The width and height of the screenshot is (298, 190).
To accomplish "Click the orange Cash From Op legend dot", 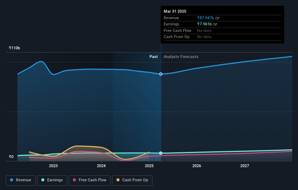I will pos(118,180).
